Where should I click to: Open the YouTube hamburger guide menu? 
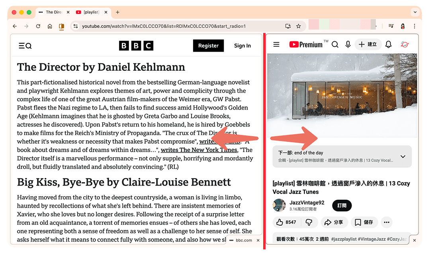click(x=276, y=44)
